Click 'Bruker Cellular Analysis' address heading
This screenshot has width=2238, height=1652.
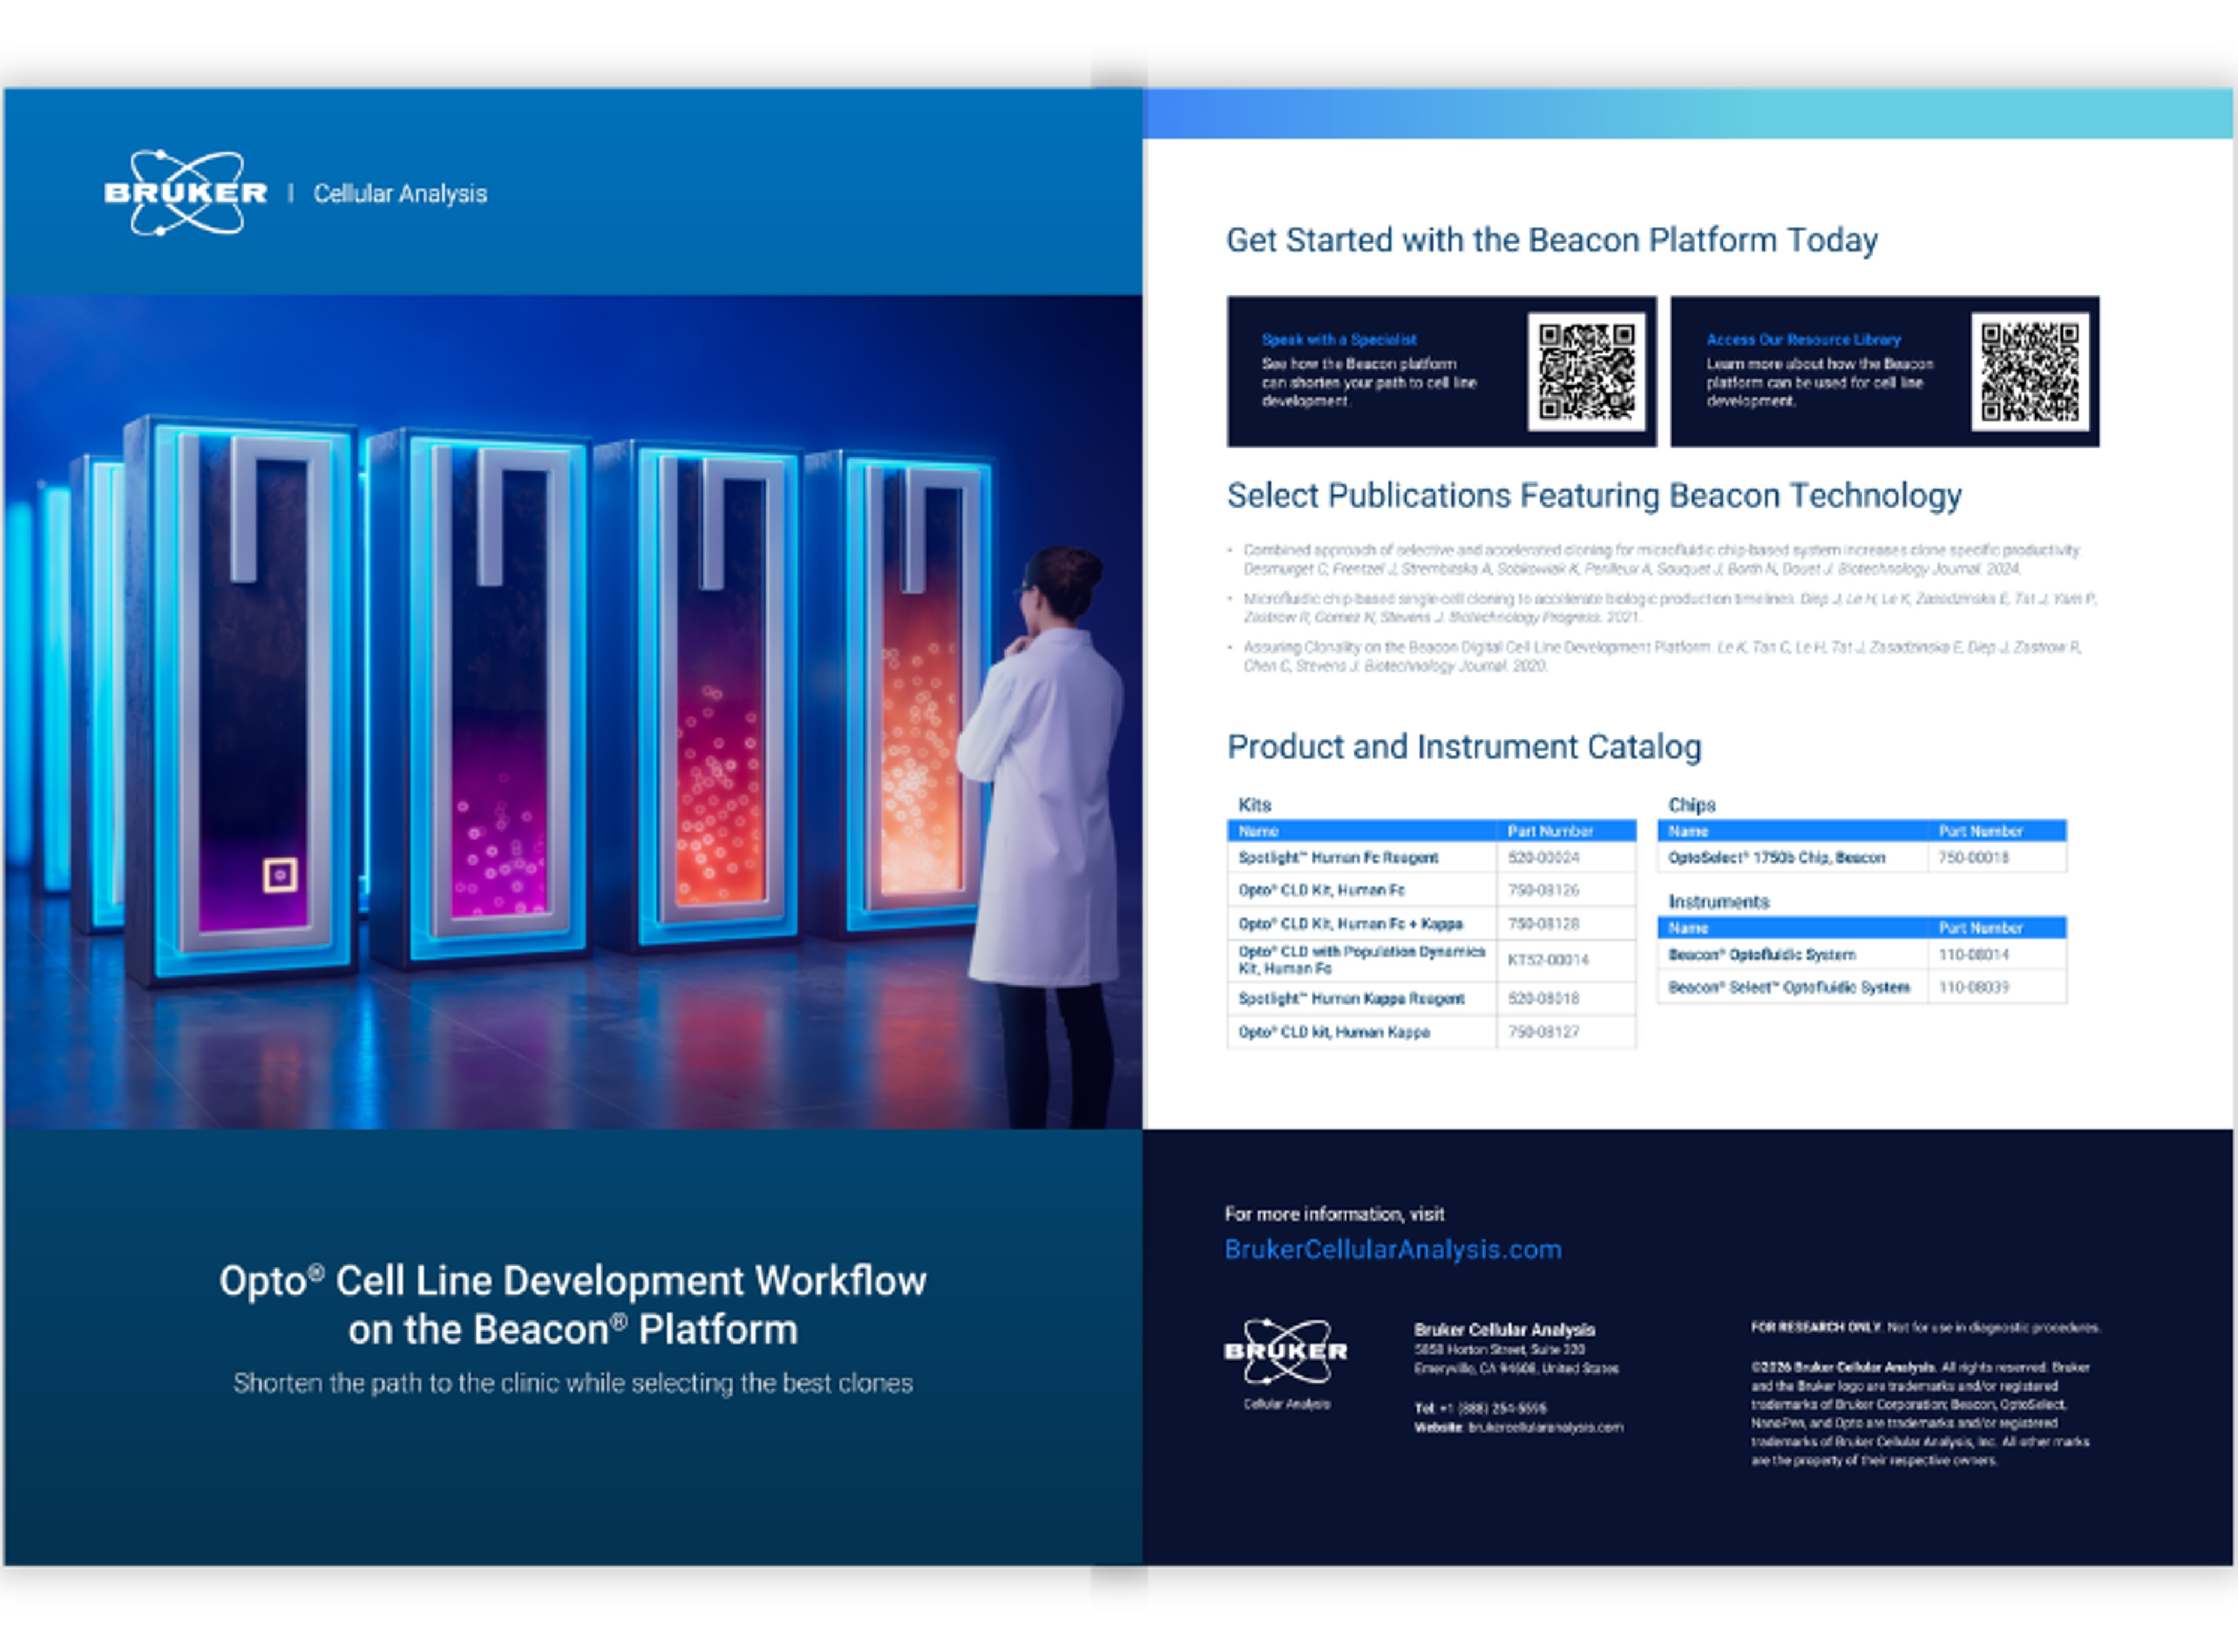(1504, 1330)
